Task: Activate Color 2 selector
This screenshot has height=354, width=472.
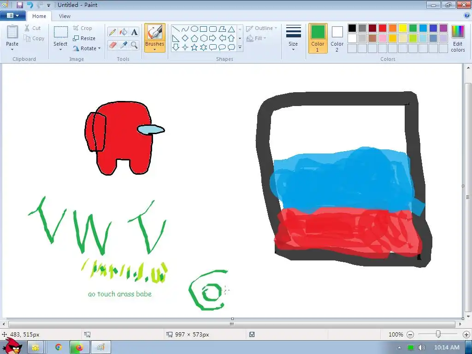Action: (337, 38)
